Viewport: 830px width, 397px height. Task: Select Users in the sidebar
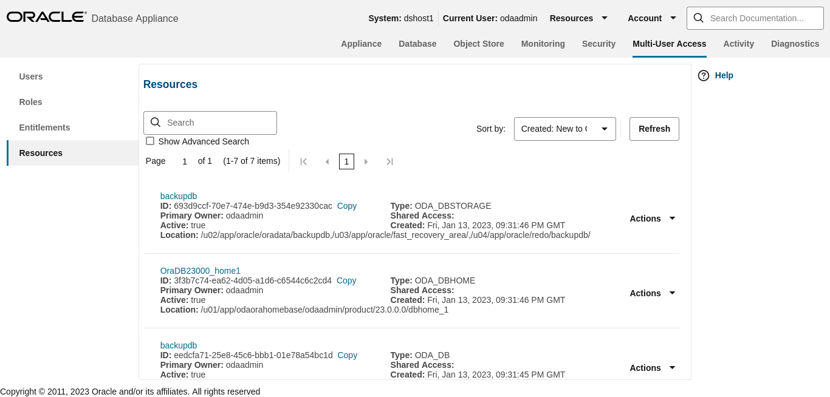click(x=30, y=76)
